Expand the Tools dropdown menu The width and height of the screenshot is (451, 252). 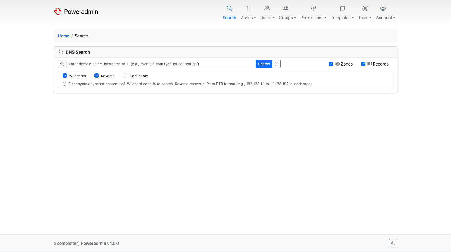pos(365,18)
